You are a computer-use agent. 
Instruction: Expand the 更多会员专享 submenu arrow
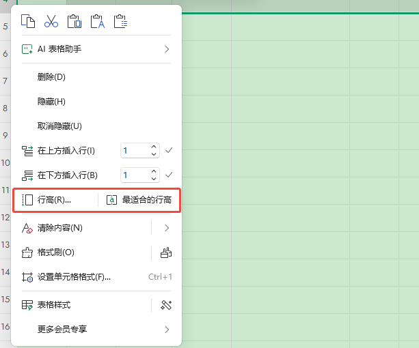coord(167,330)
